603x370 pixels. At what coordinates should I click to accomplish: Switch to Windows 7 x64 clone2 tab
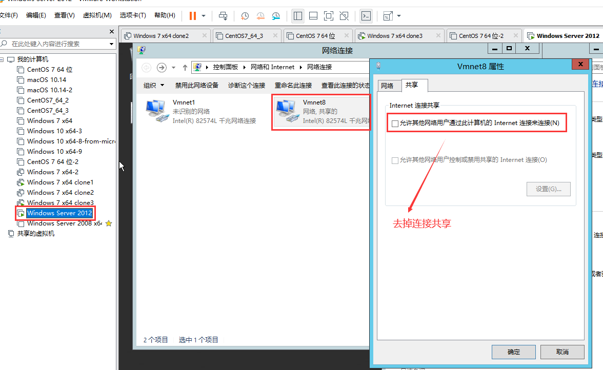(x=161, y=36)
